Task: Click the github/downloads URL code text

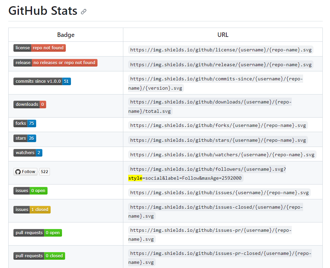Action: point(210,107)
